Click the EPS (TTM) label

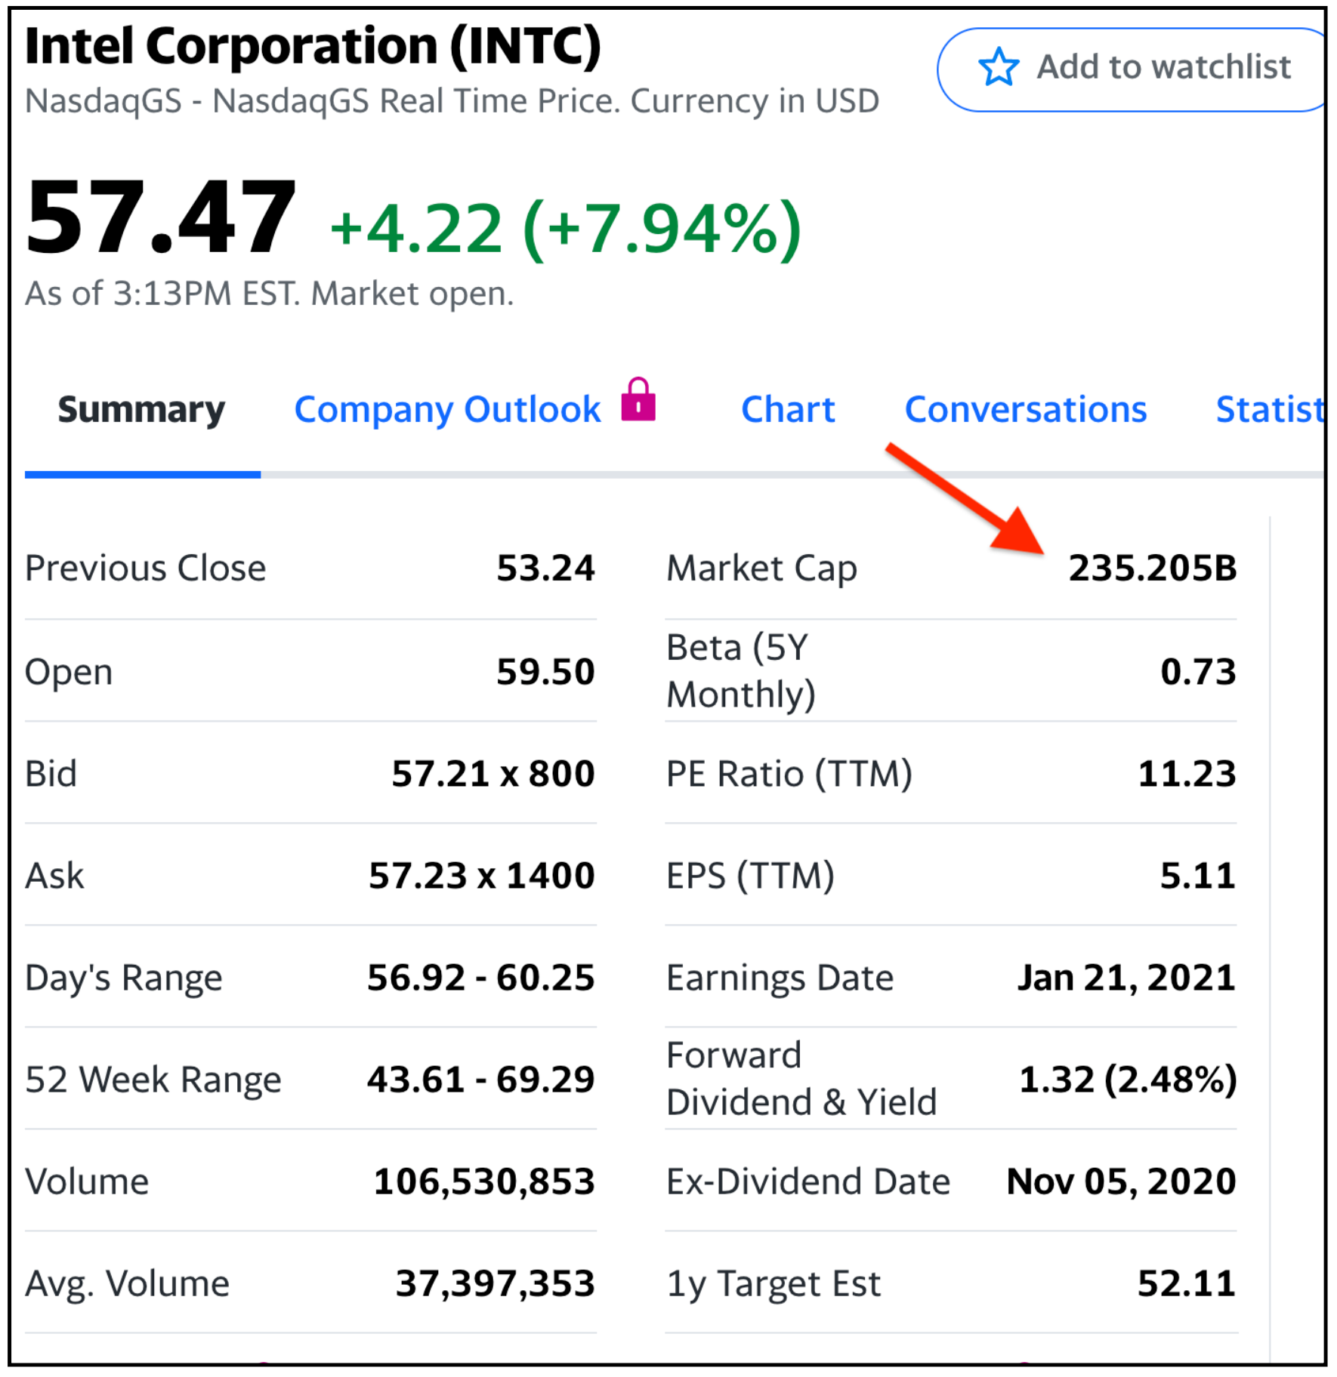750,876
